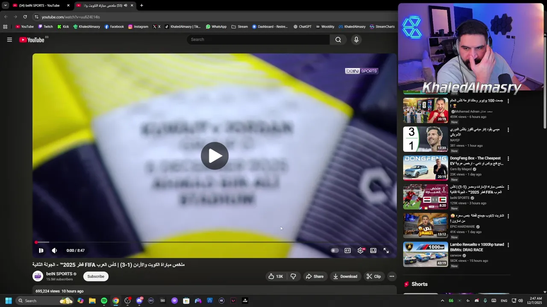Open the beIN SPORTS channel name link
This screenshot has width=547, height=307.
[x=59, y=274]
